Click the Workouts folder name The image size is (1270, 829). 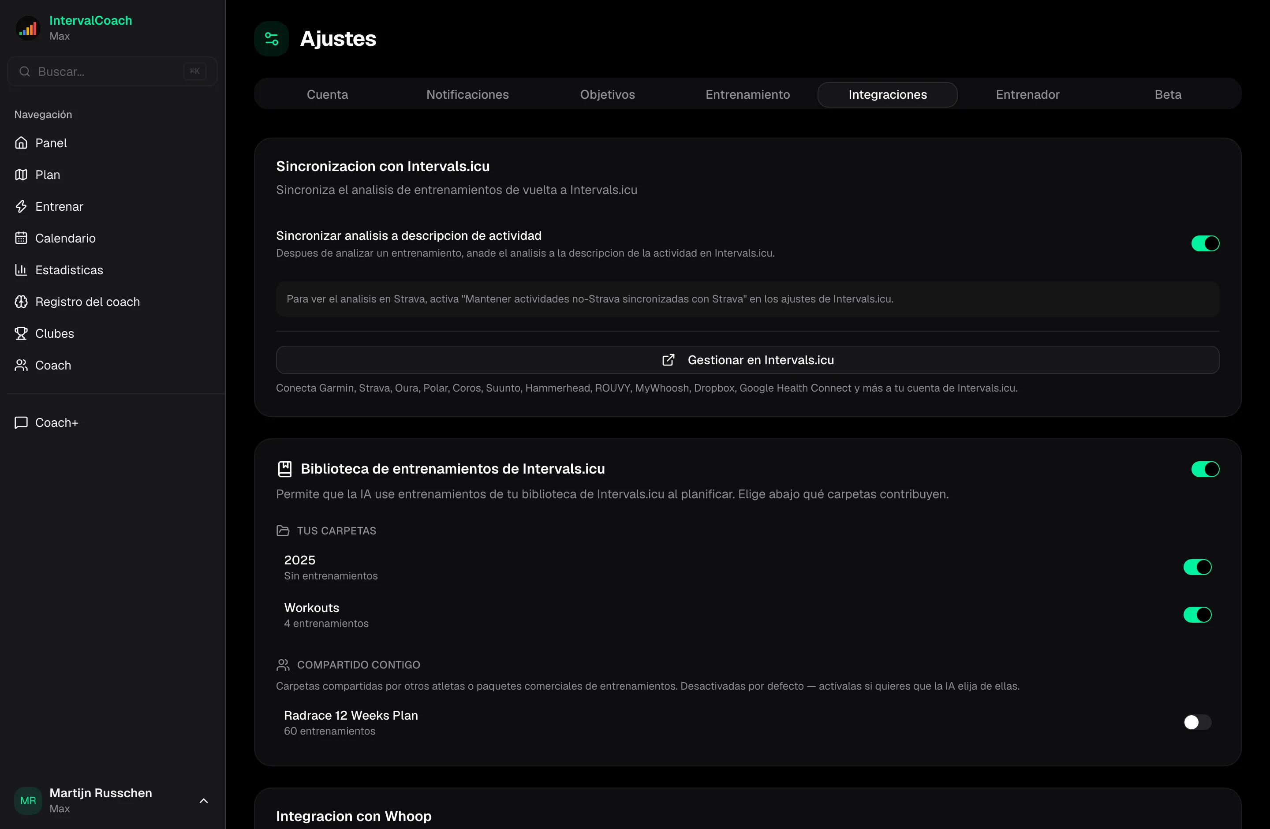coord(312,608)
